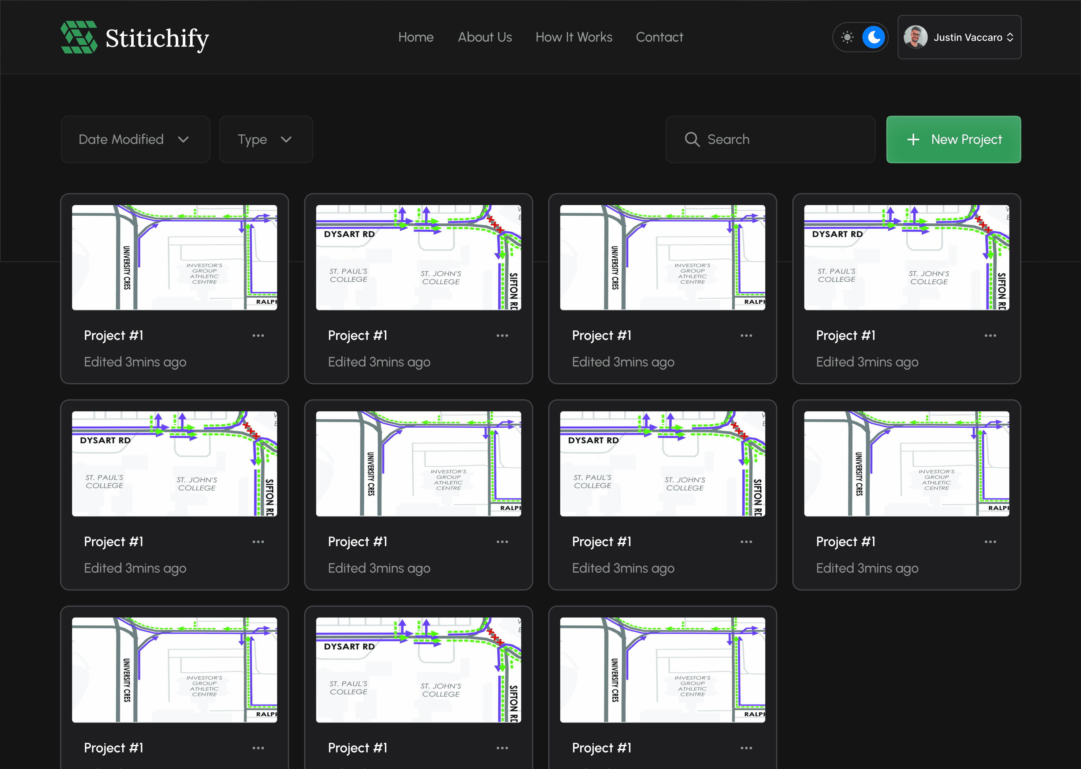Click the Stitichify green logo icon
Screen dimensions: 1081x769
click(79, 37)
